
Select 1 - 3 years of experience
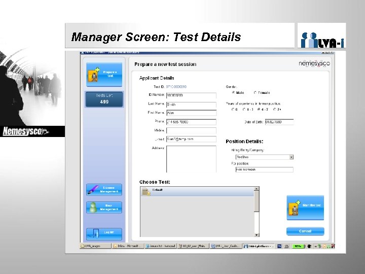[244, 109]
